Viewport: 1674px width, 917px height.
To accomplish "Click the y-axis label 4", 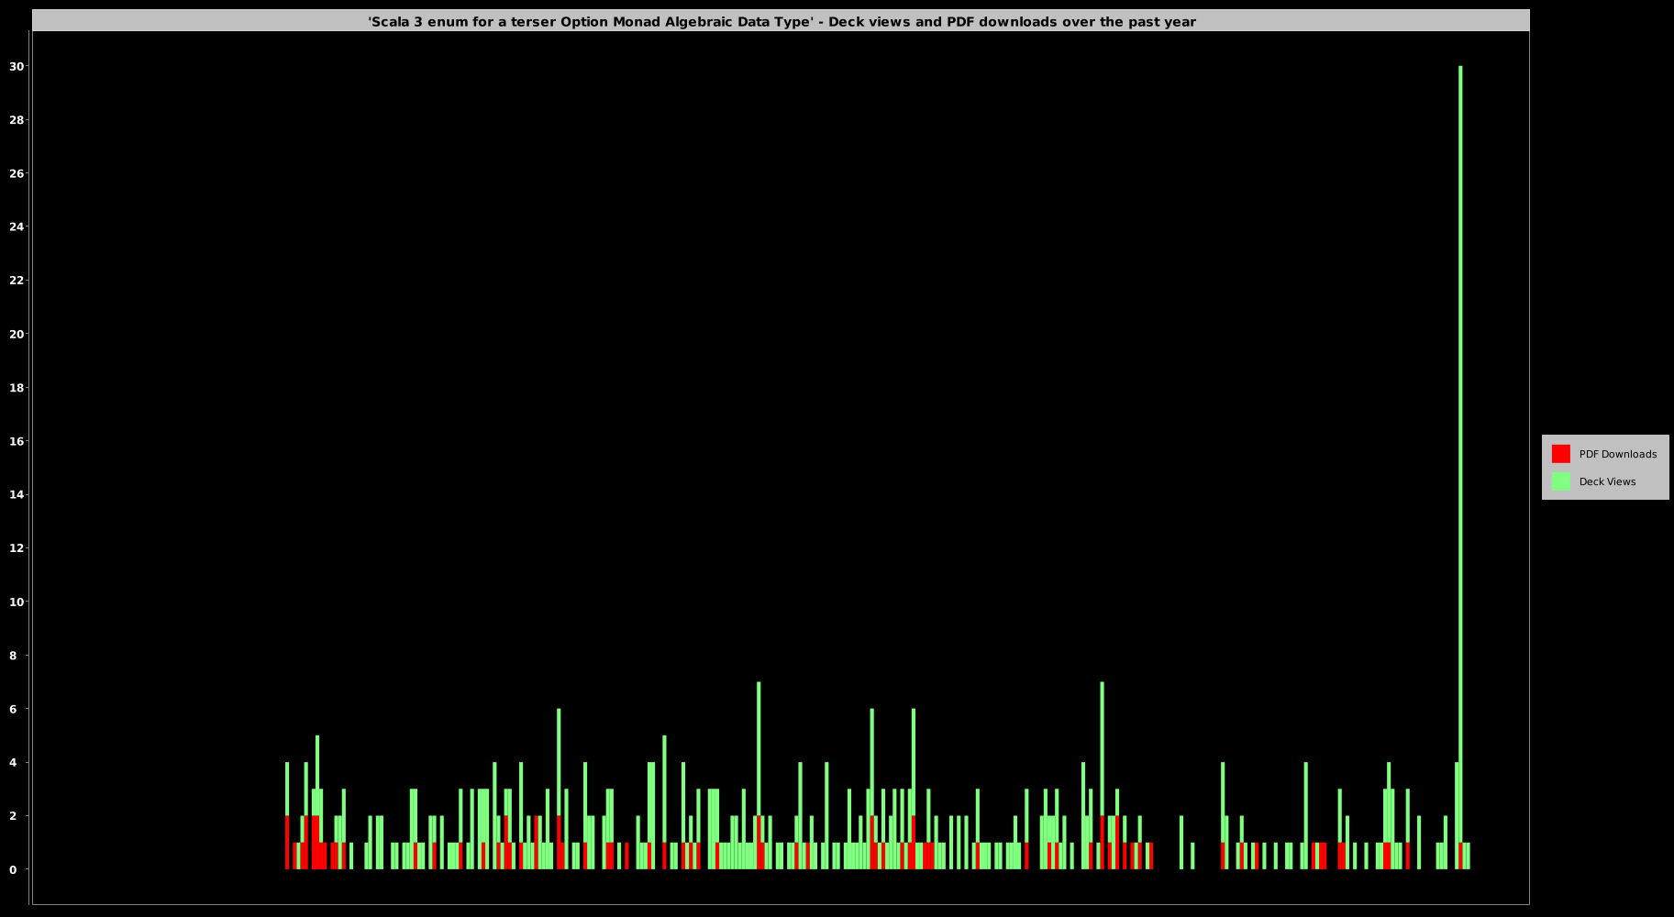I will pos(13,762).
